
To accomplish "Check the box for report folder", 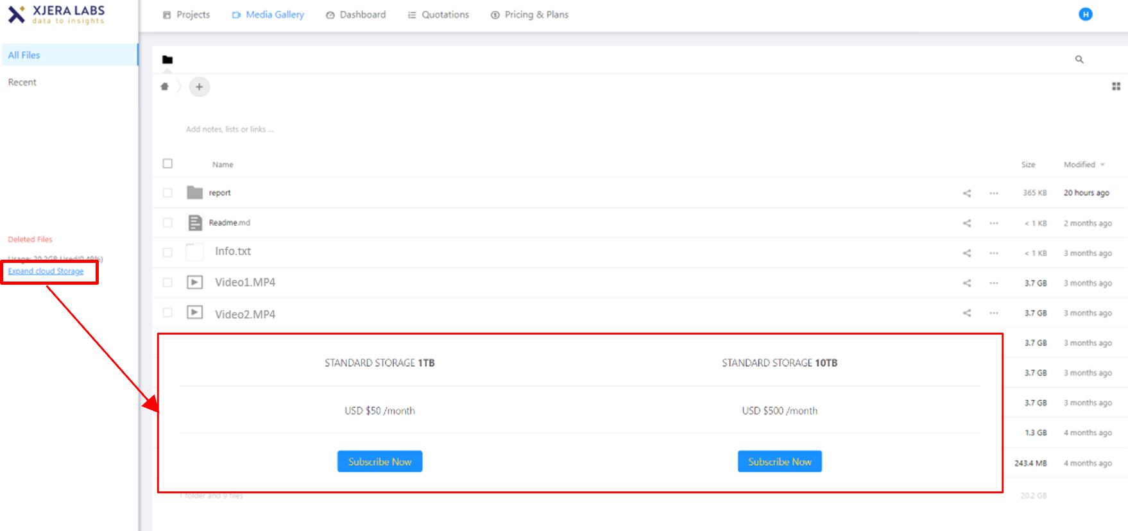I will tap(167, 193).
